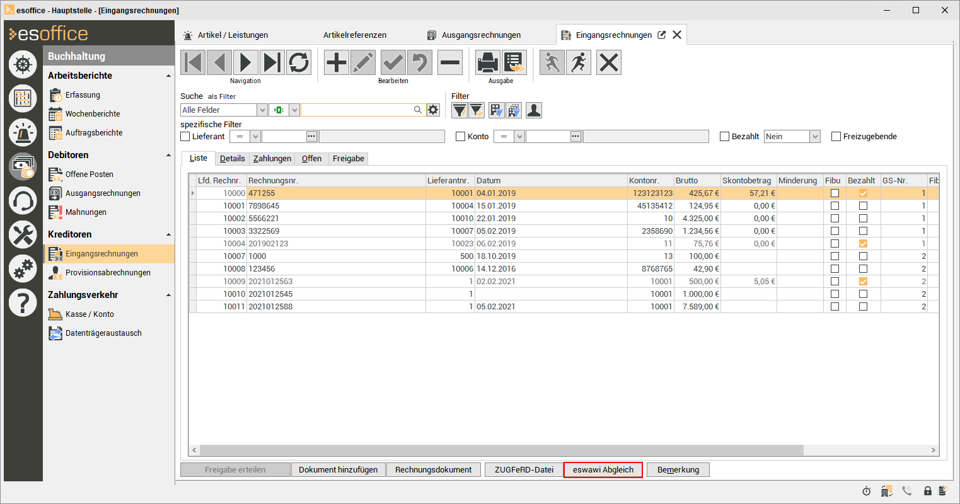The image size is (960, 504).
Task: Go to first record navigation button
Action: click(x=193, y=62)
